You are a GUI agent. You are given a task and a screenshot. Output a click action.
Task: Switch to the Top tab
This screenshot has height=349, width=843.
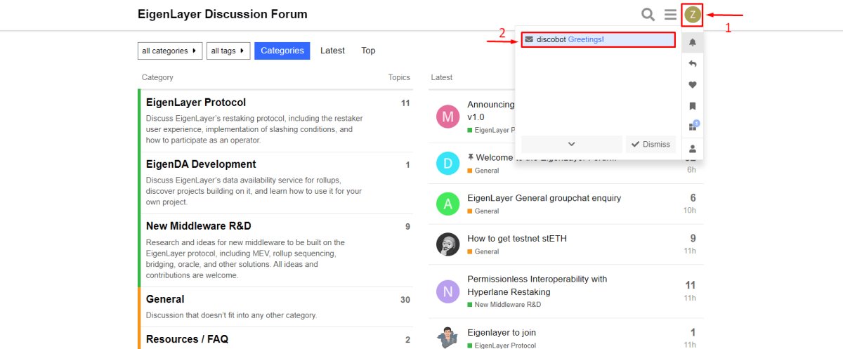click(x=368, y=51)
